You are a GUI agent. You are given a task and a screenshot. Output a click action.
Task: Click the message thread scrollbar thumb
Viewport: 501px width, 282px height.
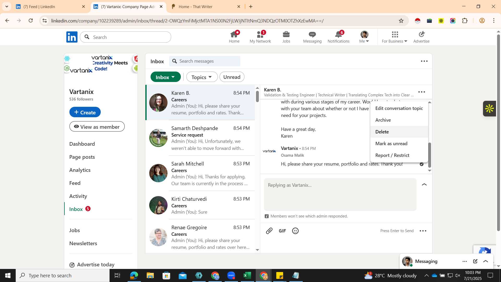(430, 155)
